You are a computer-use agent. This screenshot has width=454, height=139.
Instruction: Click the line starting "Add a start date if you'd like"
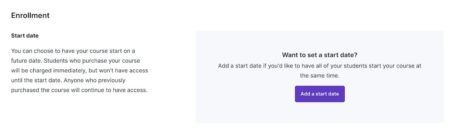[x=320, y=66]
